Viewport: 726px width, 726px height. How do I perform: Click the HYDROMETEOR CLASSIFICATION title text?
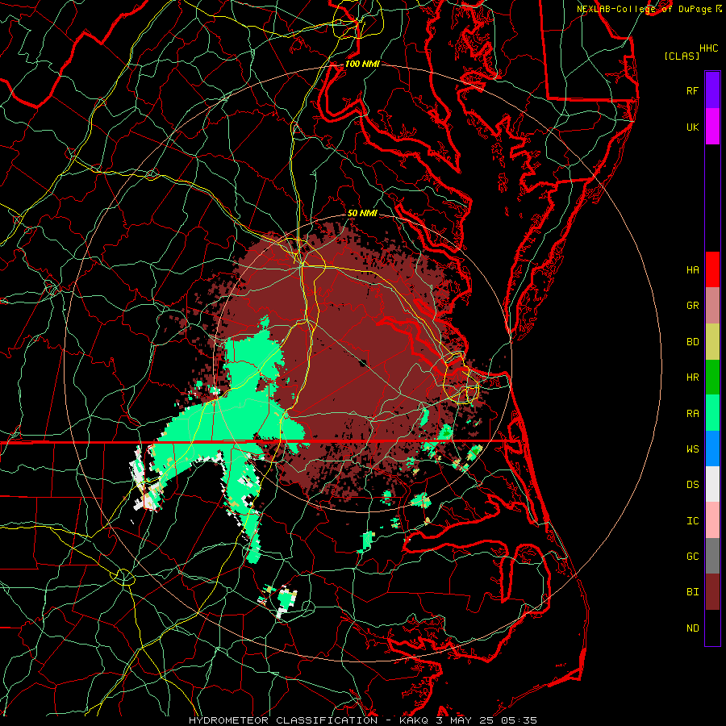tap(283, 720)
